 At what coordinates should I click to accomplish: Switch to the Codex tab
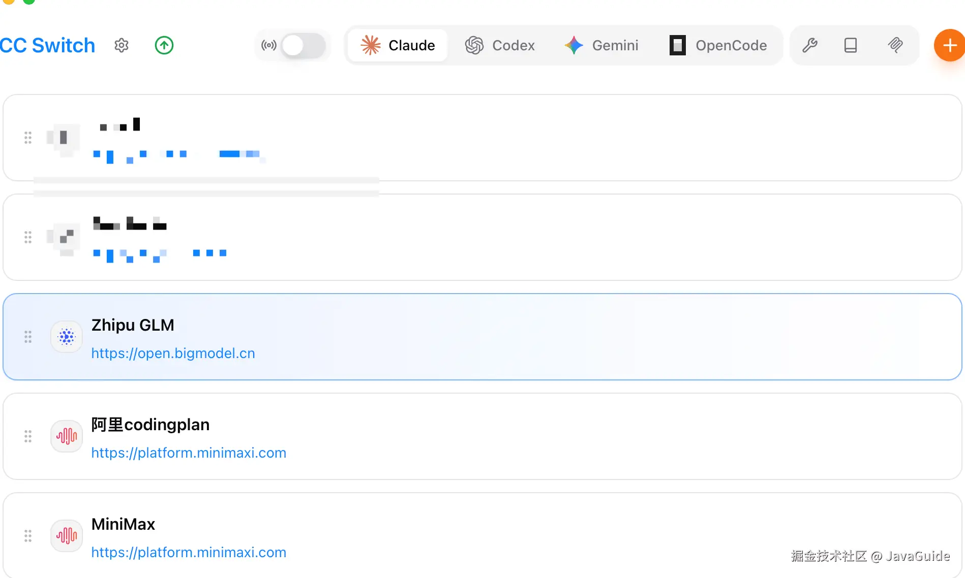coord(500,46)
